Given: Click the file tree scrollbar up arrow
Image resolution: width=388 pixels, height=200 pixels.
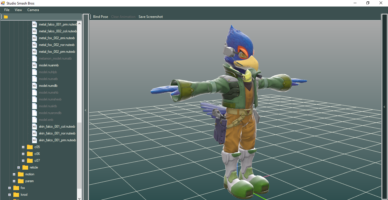Looking at the screenshot, I should coord(80,24).
